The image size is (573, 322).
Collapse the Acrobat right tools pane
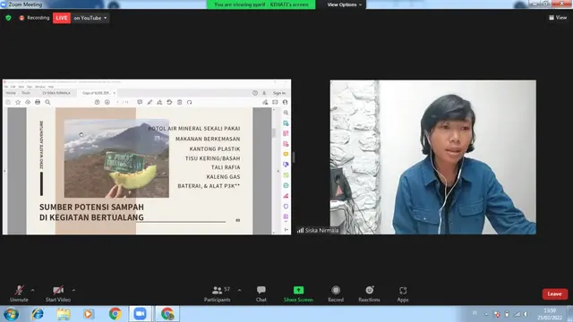286,230
